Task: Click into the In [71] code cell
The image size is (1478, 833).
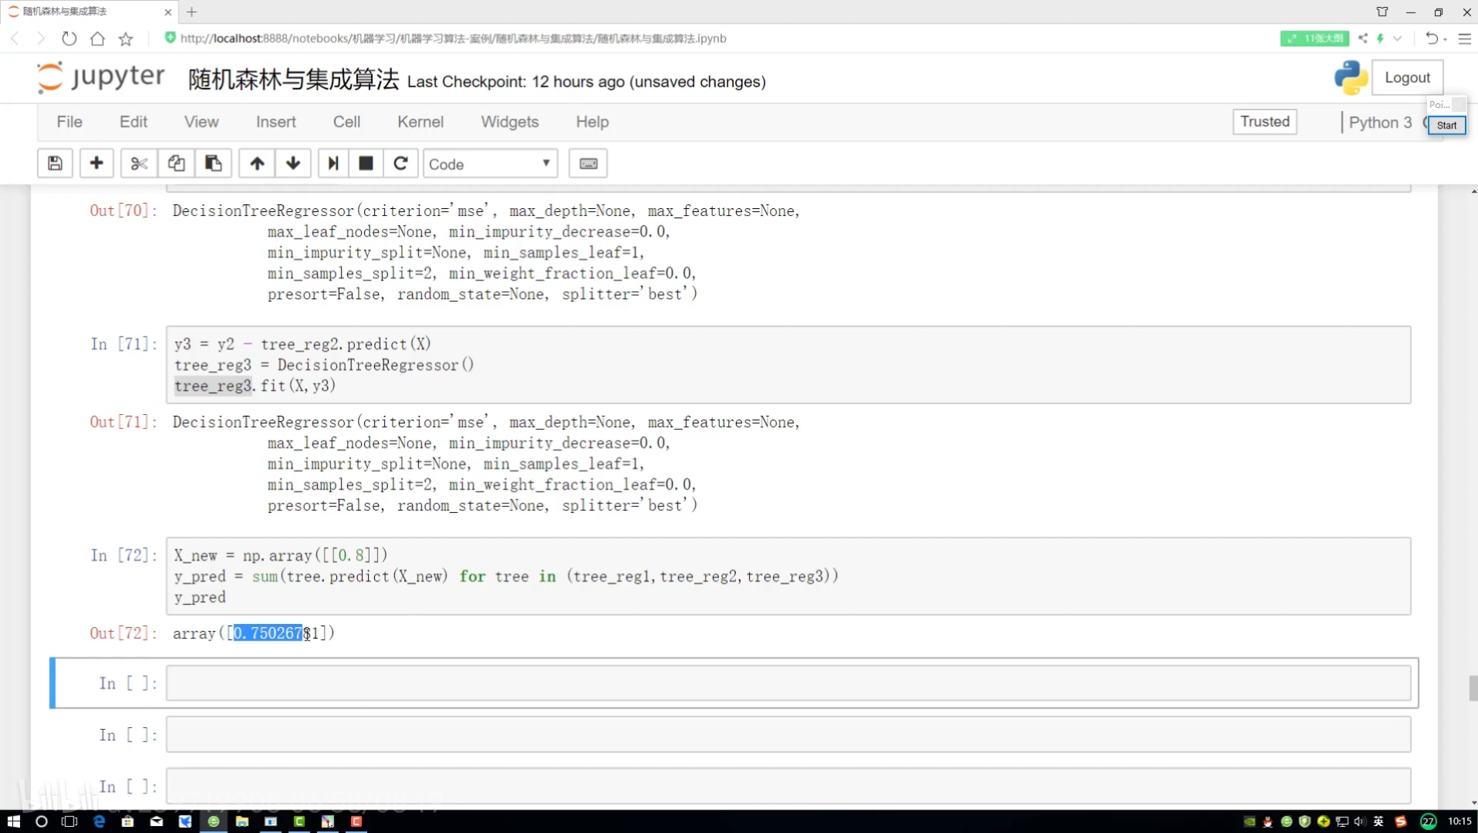Action: pos(788,365)
